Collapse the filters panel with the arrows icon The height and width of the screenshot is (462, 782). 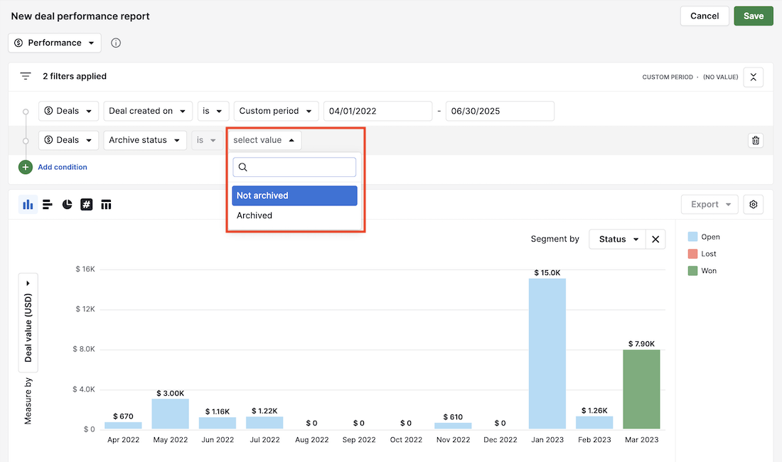coord(753,77)
